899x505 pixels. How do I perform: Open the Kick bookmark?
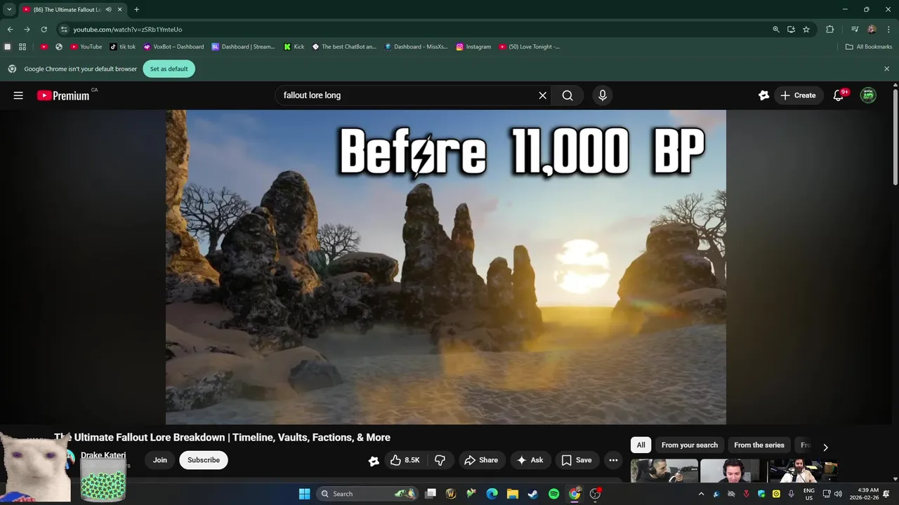(294, 47)
